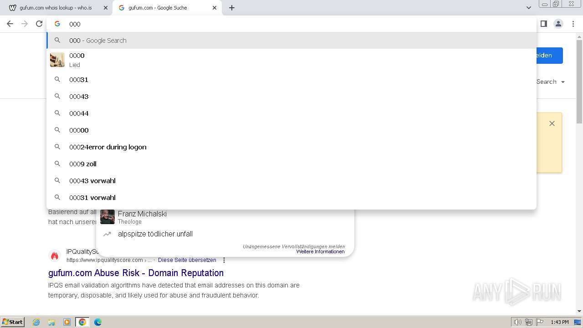Open the 'Weitere Informationen' link

tap(320, 251)
